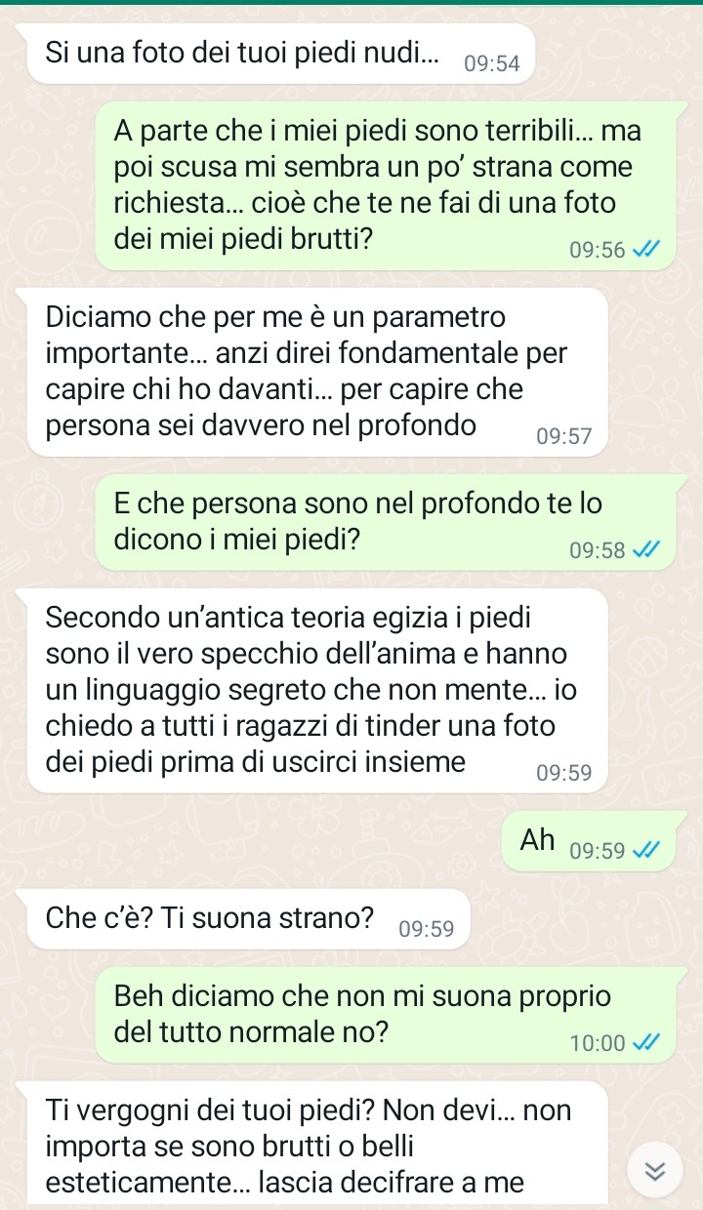703x1210 pixels.
Task: Tap the 09:59 timestamp beside 'Ti suona strano?'
Action: pyautogui.click(x=427, y=929)
